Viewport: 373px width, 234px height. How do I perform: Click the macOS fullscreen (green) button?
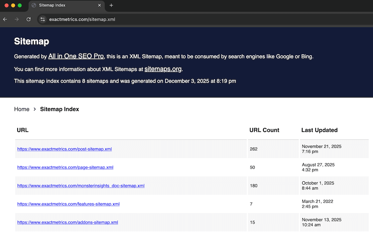coord(20,5)
